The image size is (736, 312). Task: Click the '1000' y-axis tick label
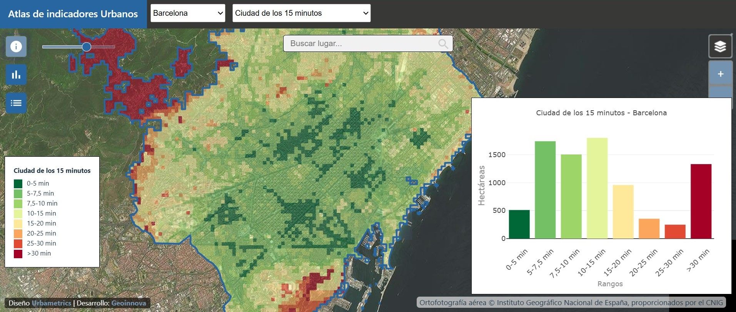pos(497,183)
